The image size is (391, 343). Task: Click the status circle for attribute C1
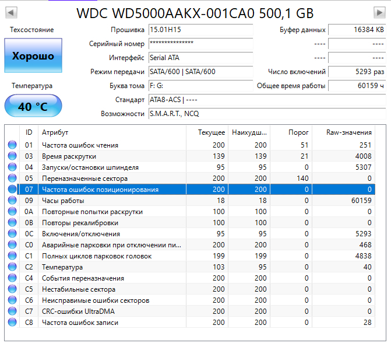tap(12, 256)
